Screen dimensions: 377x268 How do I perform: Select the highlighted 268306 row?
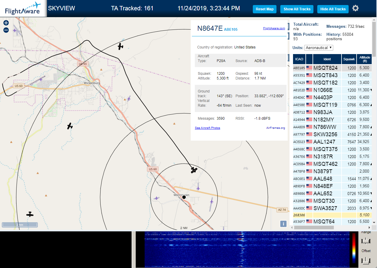click(332, 215)
